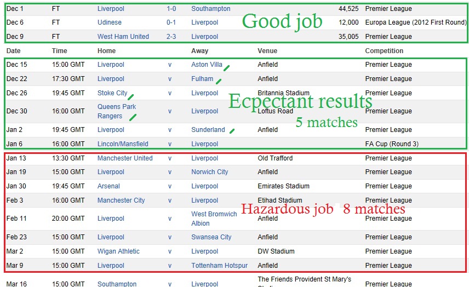Open the Swansea City team link
This screenshot has height=287, width=469.
(211, 237)
